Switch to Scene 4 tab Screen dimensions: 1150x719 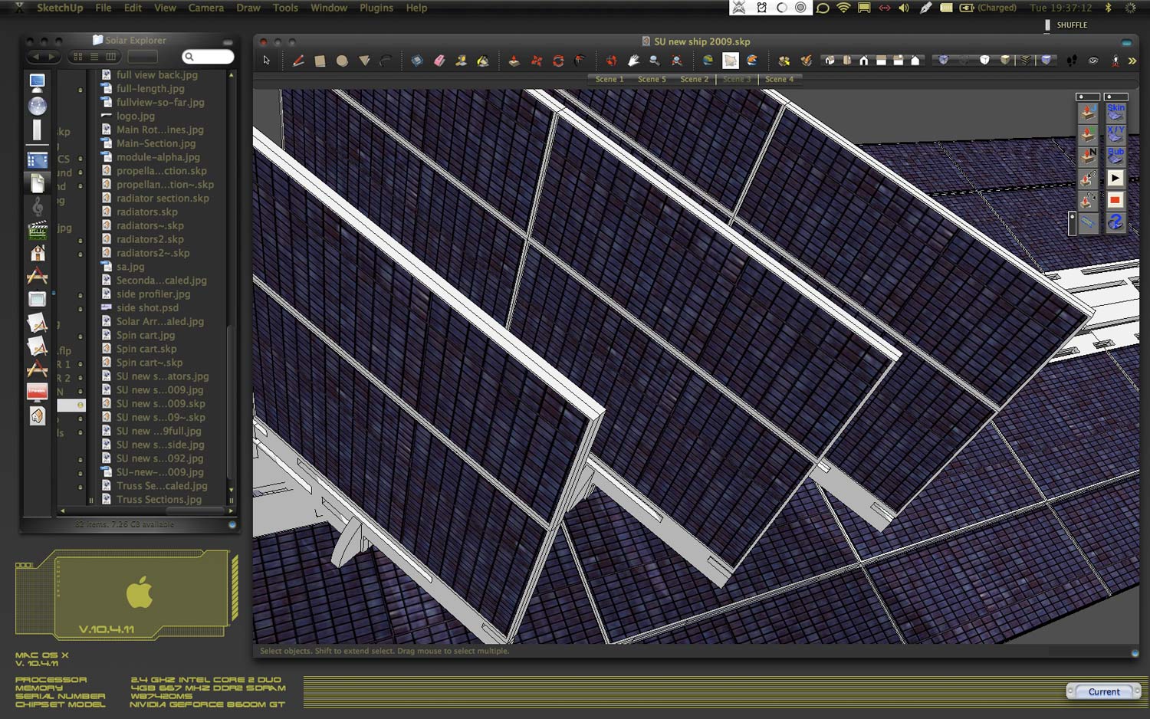[780, 79]
